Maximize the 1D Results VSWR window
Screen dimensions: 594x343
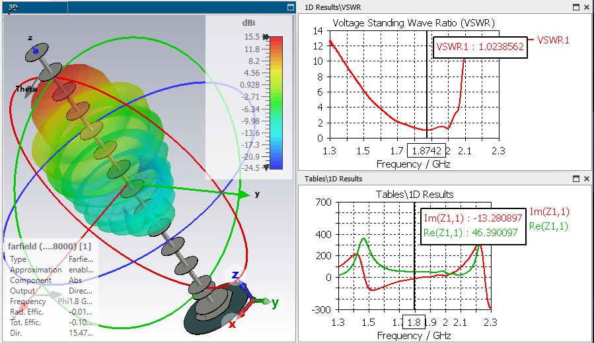[x=576, y=7]
